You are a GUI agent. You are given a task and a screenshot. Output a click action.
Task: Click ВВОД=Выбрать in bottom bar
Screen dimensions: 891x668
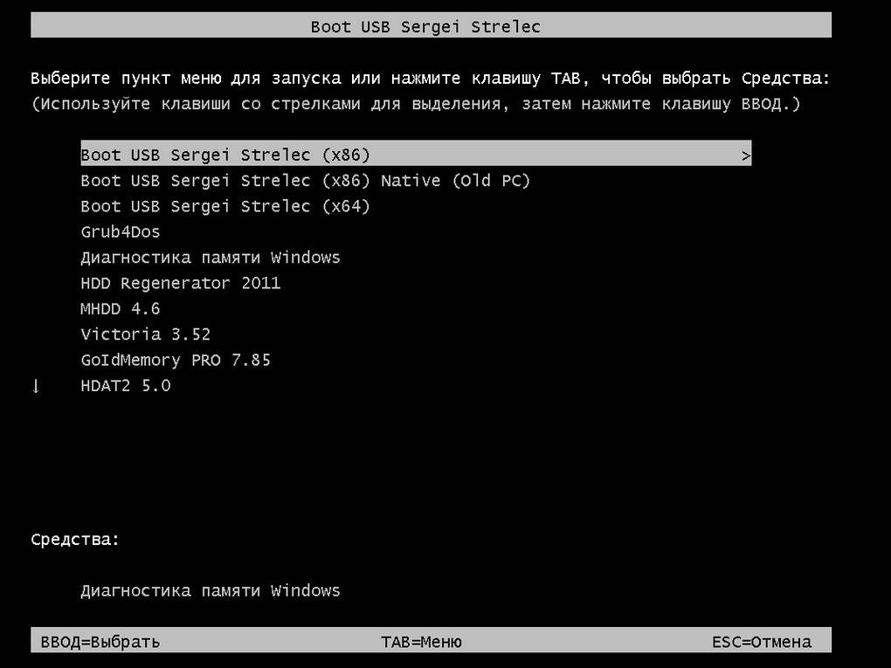pyautogui.click(x=100, y=642)
